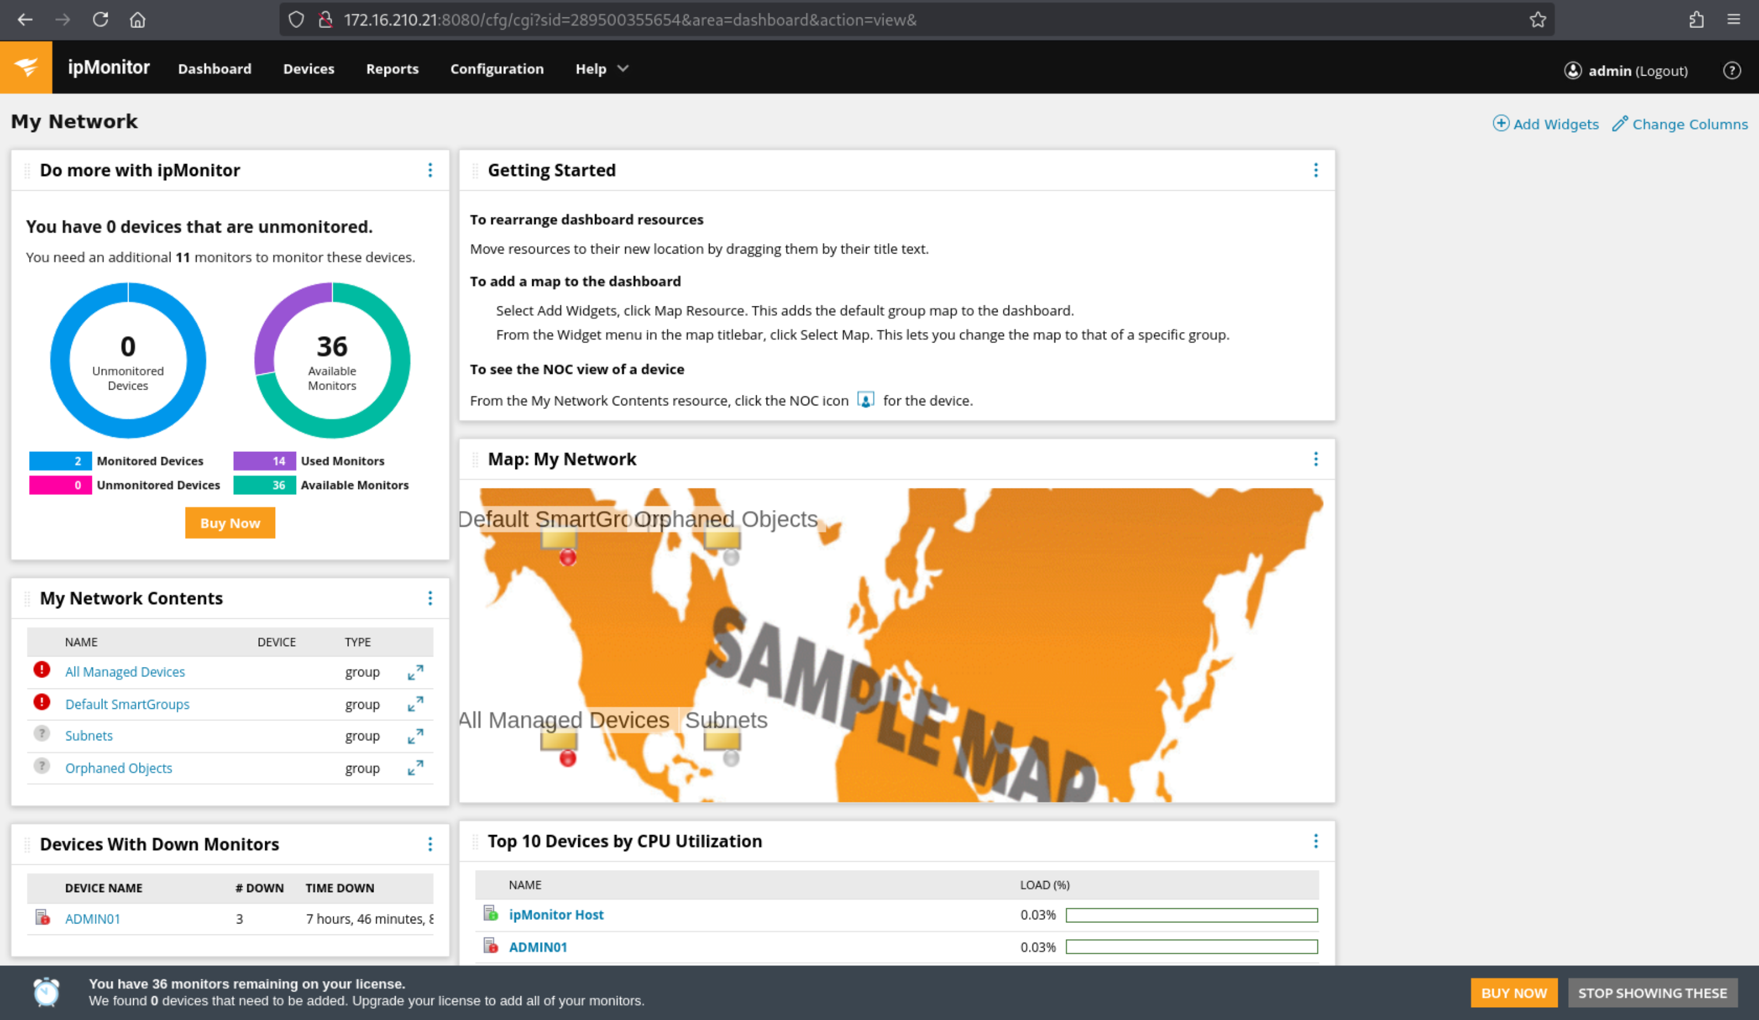Open widget menu for Getting Started

tap(1316, 170)
